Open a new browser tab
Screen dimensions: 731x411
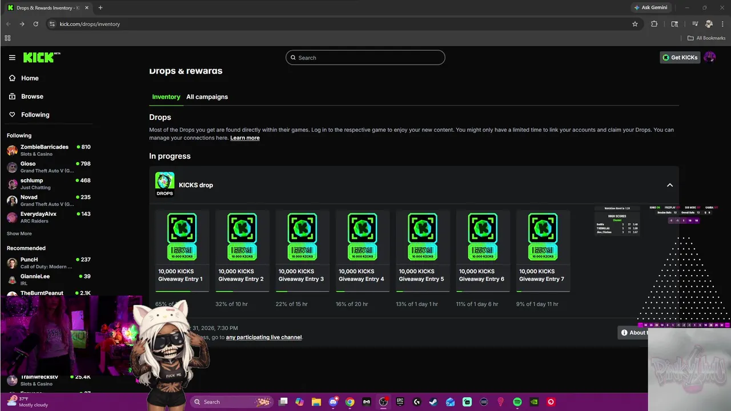tap(100, 7)
